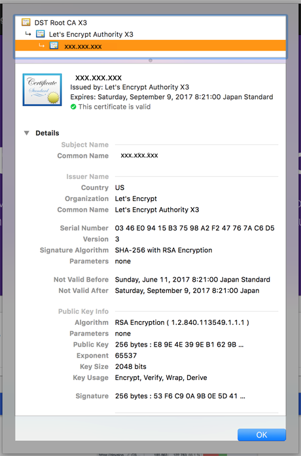Click the Signature Algorithm field label
The width and height of the screenshot is (301, 456).
click(74, 250)
